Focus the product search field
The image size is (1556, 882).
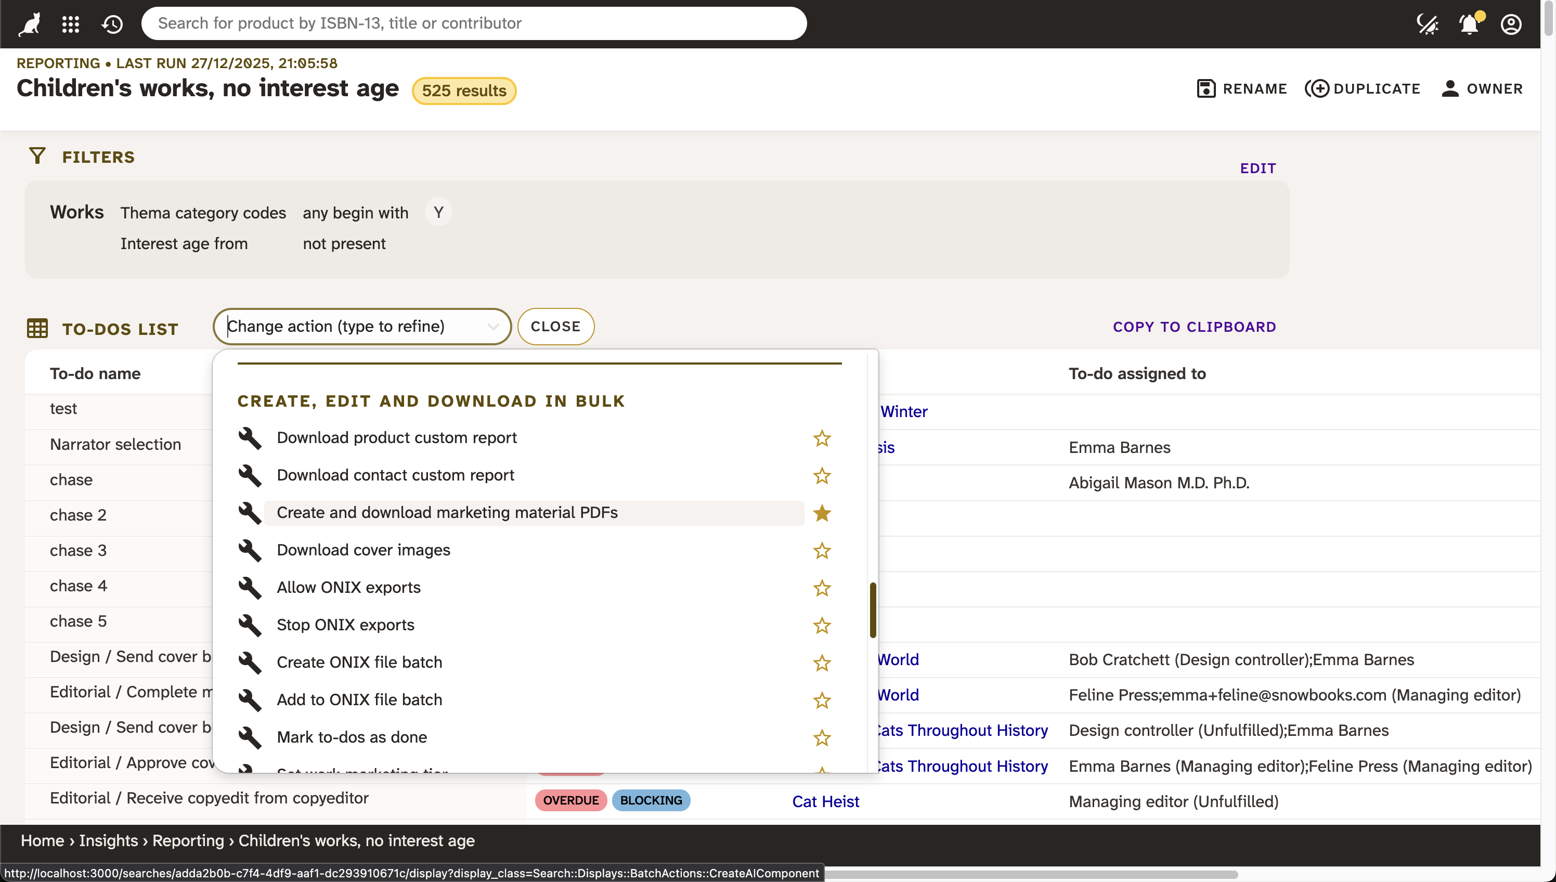click(474, 23)
